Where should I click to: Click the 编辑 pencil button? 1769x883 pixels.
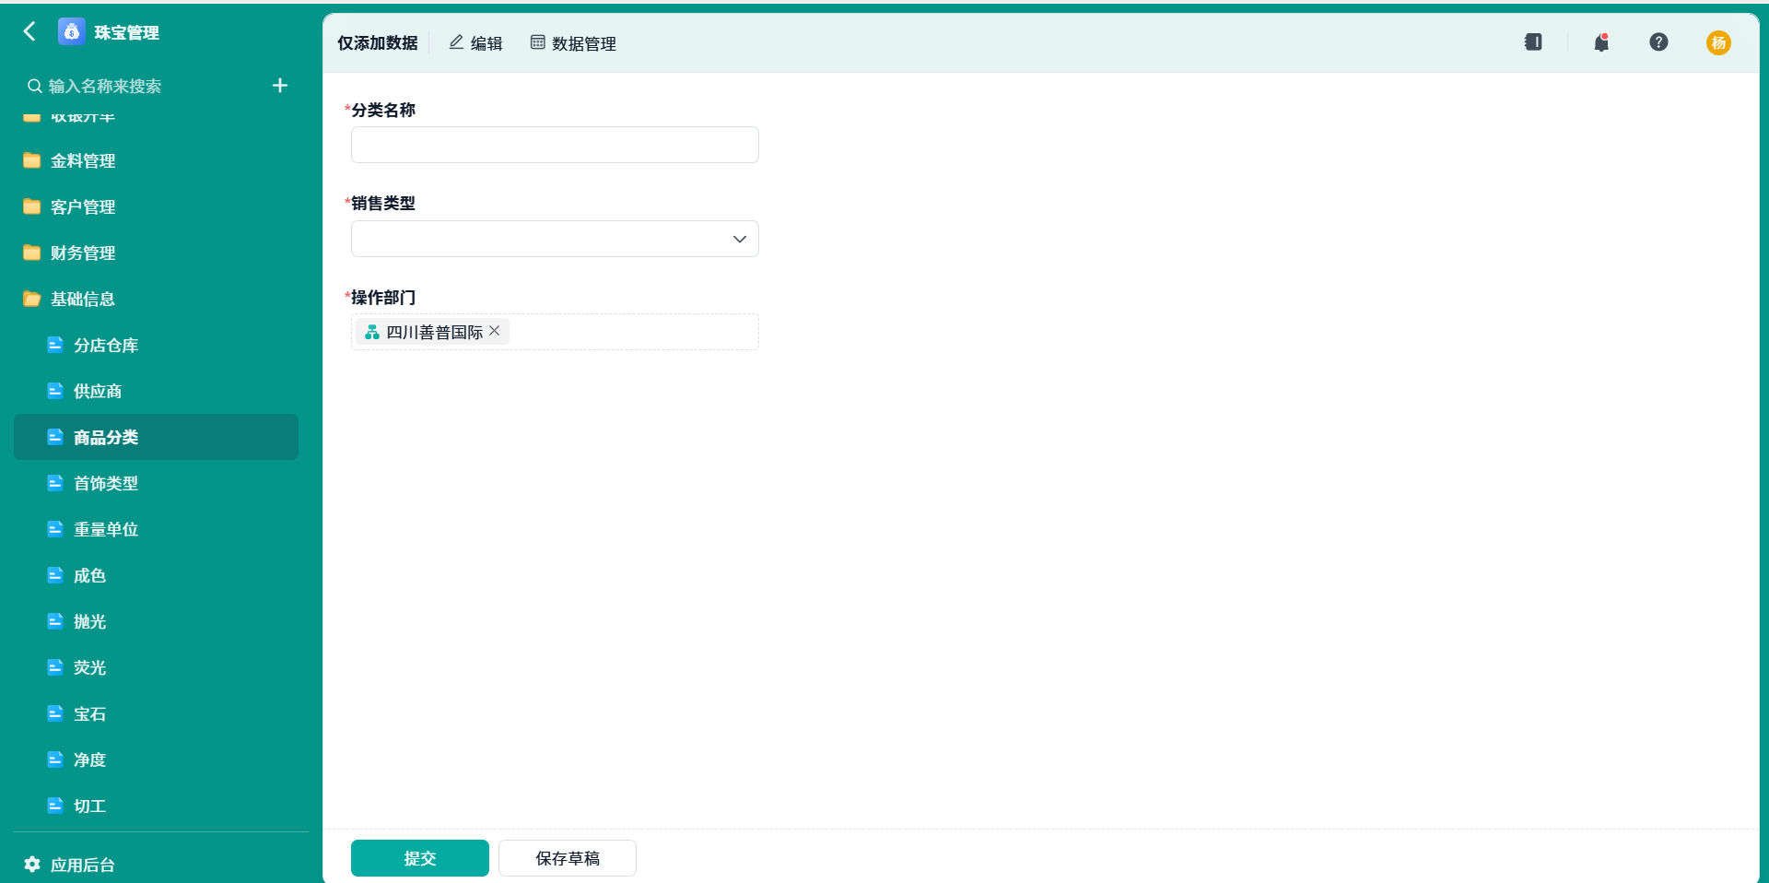tap(475, 43)
